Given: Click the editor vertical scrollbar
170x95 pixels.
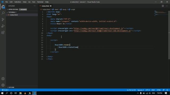Looking at the screenshot, I should coord(169,35).
